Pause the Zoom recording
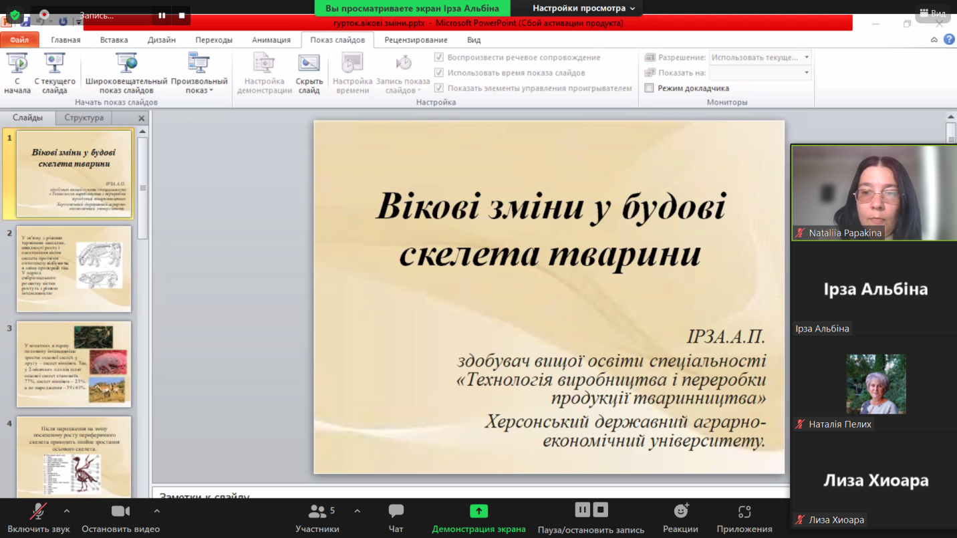The height and width of the screenshot is (538, 957). 582,510
